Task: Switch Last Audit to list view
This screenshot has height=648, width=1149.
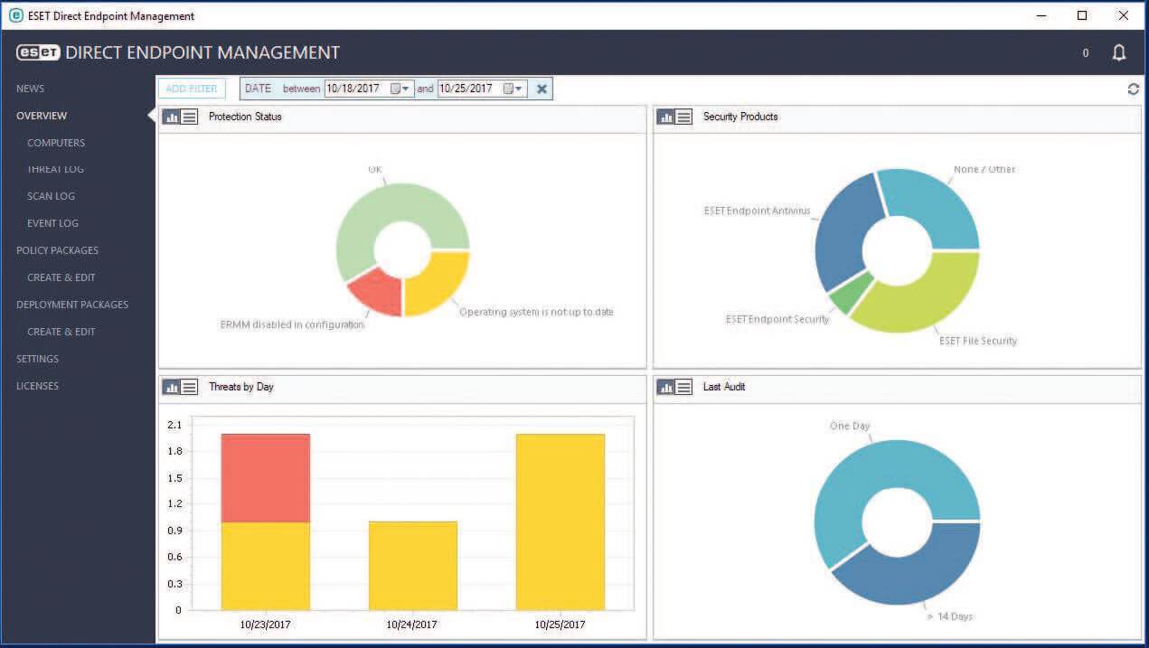Action: 683,387
